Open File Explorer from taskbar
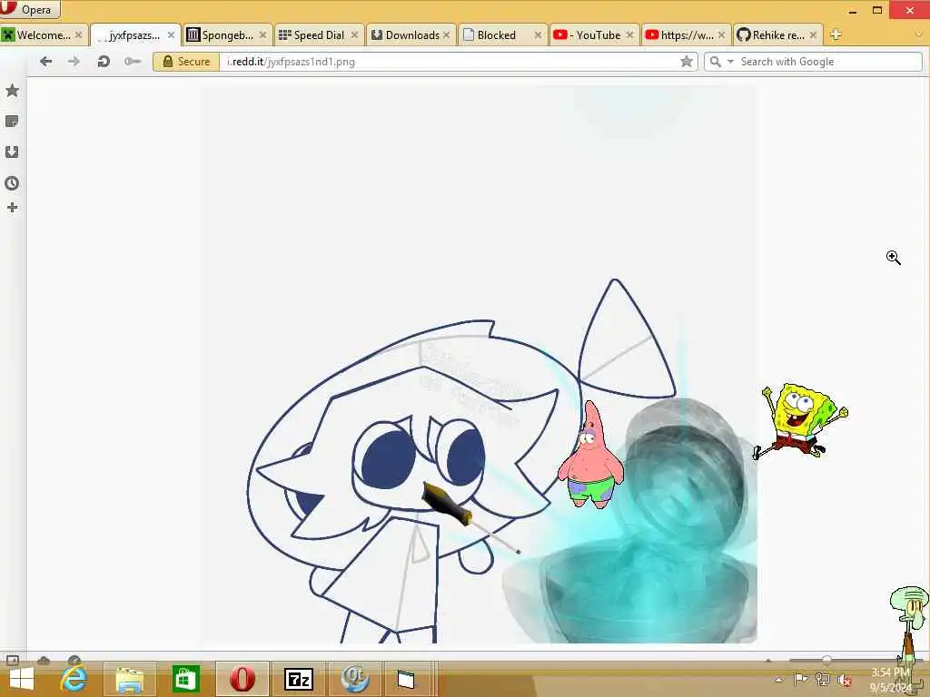The height and width of the screenshot is (697, 930). [129, 679]
